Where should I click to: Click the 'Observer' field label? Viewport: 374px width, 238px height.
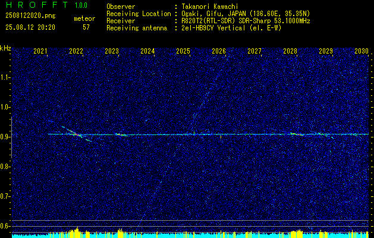tap(121, 7)
